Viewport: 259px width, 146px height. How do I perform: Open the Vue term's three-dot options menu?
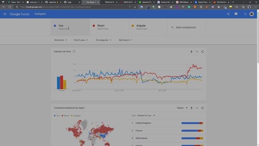86,27
